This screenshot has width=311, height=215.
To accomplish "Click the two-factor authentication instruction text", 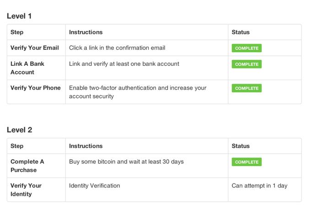I will point(138,92).
